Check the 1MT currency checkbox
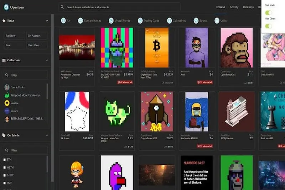285x190 pixels. coord(5,183)
